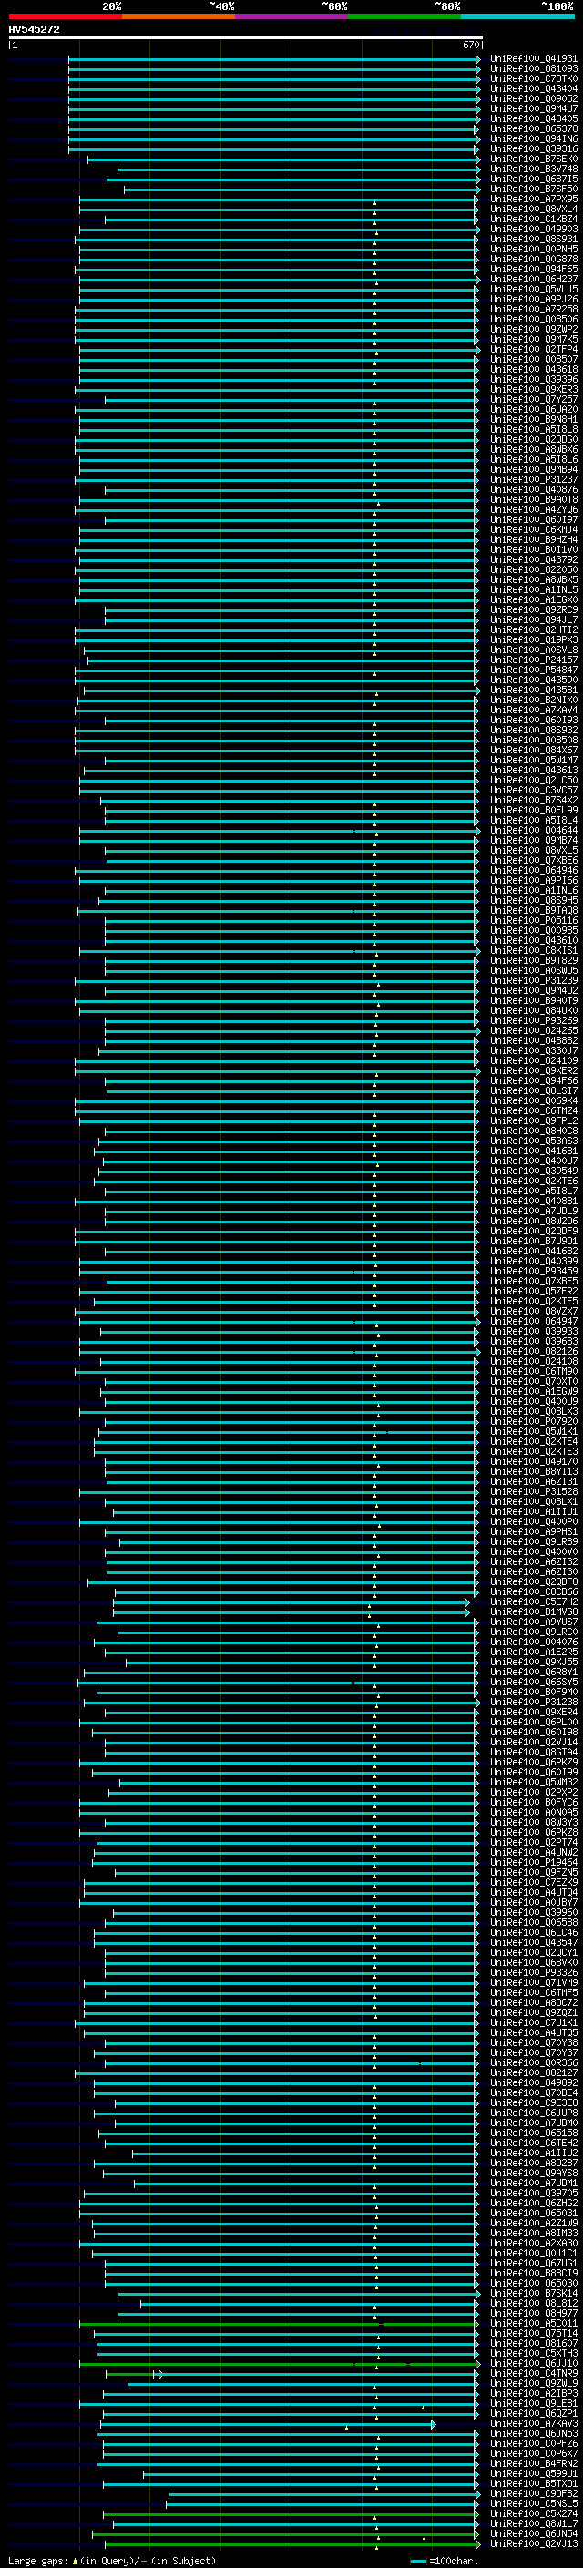Click the purple ~60% identity legend segment
This screenshot has height=2568, width=583.
(291, 16)
